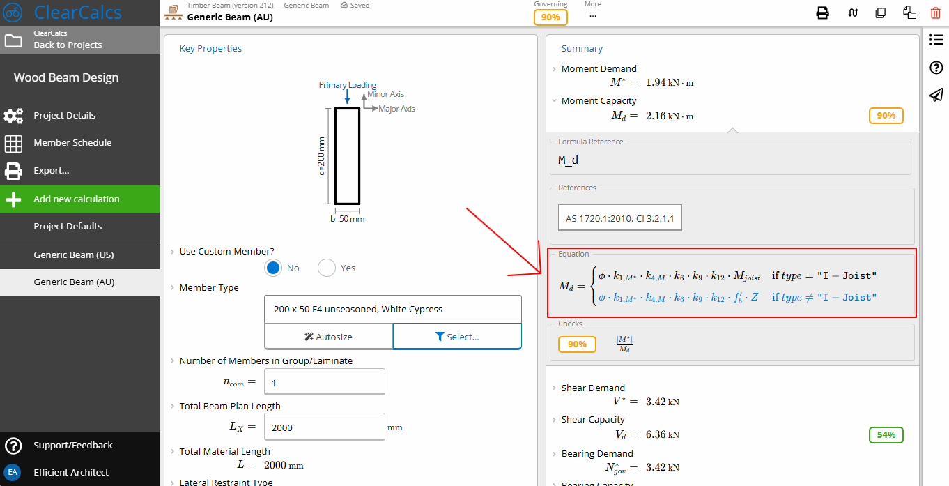This screenshot has height=486, width=949.
Task: Click the Formula Reference M_d field
Action: point(730,160)
